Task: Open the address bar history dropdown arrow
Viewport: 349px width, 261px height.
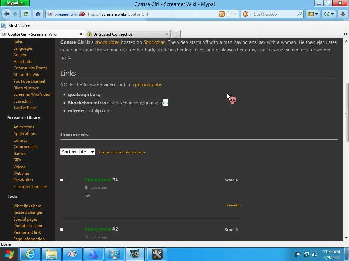Action: click(x=235, y=14)
